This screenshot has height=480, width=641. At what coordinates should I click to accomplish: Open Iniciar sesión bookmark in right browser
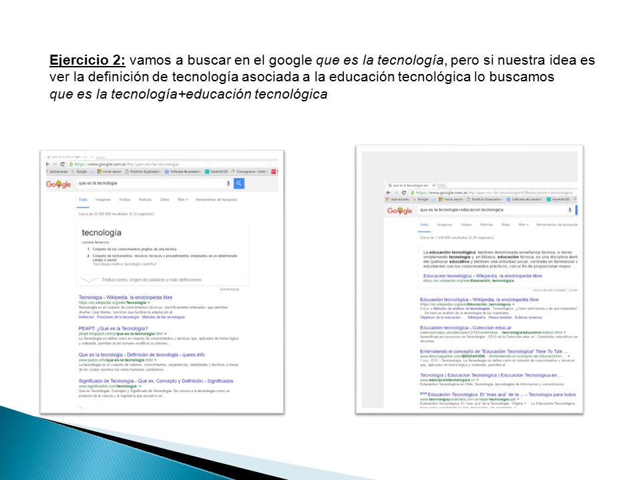(x=451, y=199)
